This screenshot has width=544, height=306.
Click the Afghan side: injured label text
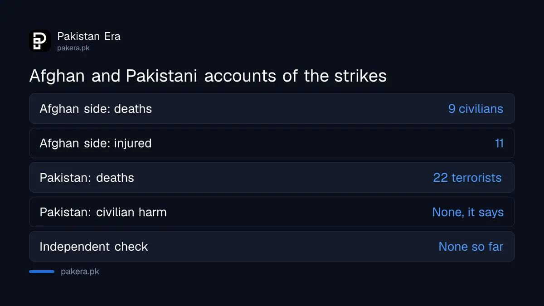tap(96, 143)
